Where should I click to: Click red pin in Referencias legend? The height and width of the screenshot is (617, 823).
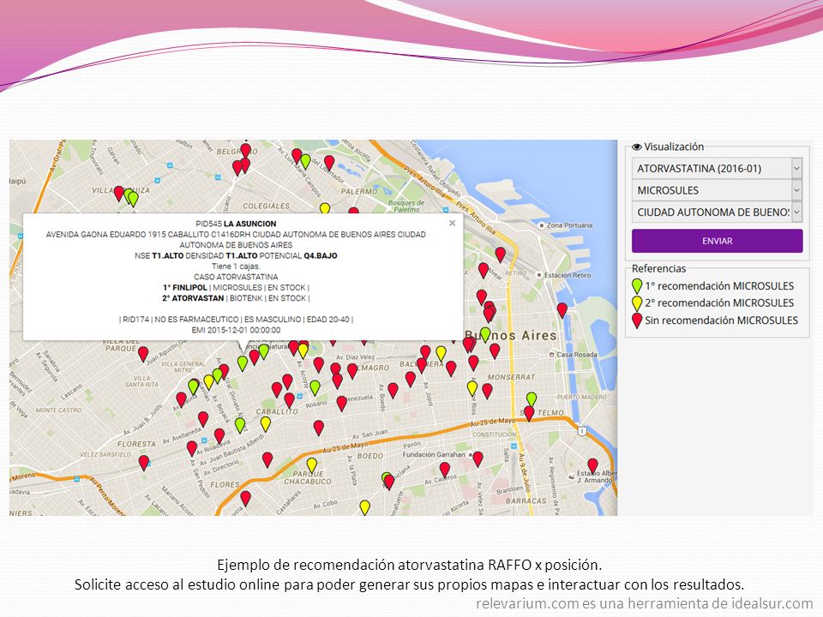point(637,320)
